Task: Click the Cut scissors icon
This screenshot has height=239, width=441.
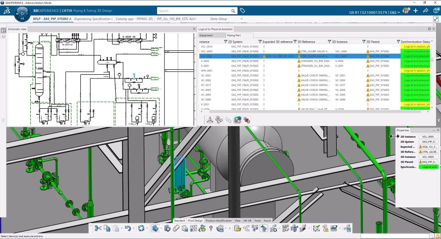Action: [x=98, y=228]
